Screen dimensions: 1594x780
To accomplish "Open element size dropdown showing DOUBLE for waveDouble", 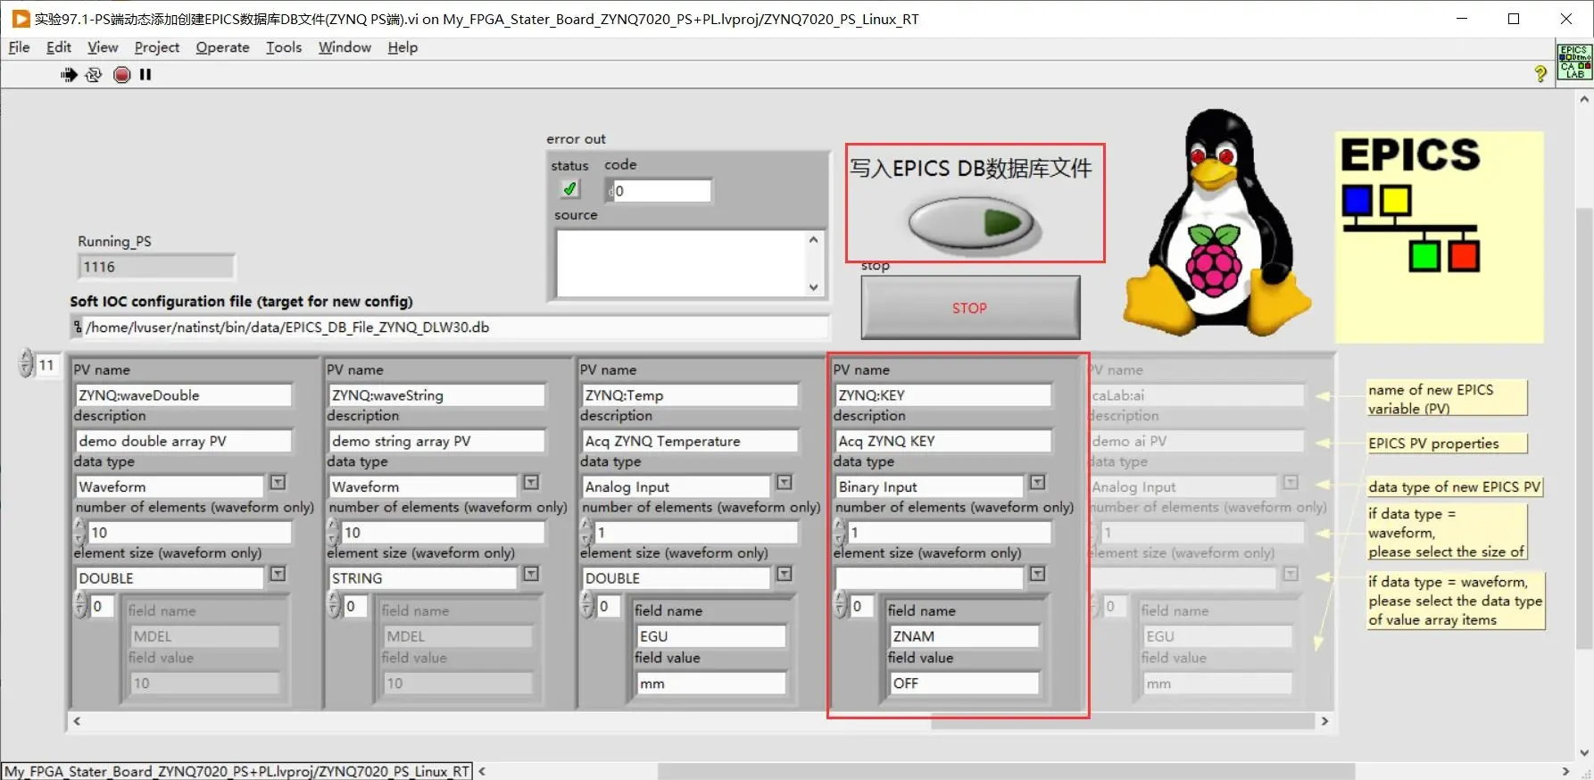I will click(278, 574).
